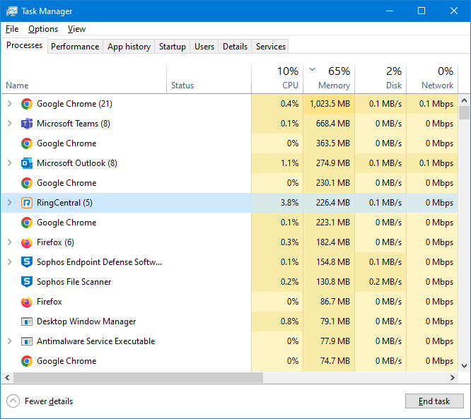Click the Microsoft Teams process icon
Screen dimensions: 471x419
[x=27, y=124]
